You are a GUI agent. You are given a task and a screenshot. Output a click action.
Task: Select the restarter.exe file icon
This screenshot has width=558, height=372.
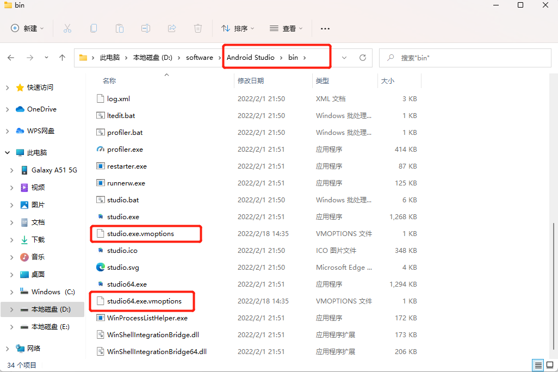[101, 166]
